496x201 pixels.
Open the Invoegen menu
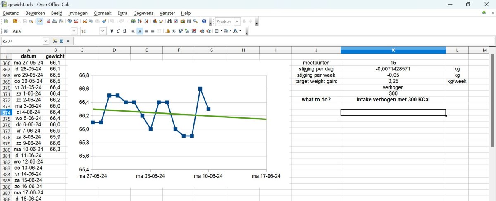click(78, 13)
